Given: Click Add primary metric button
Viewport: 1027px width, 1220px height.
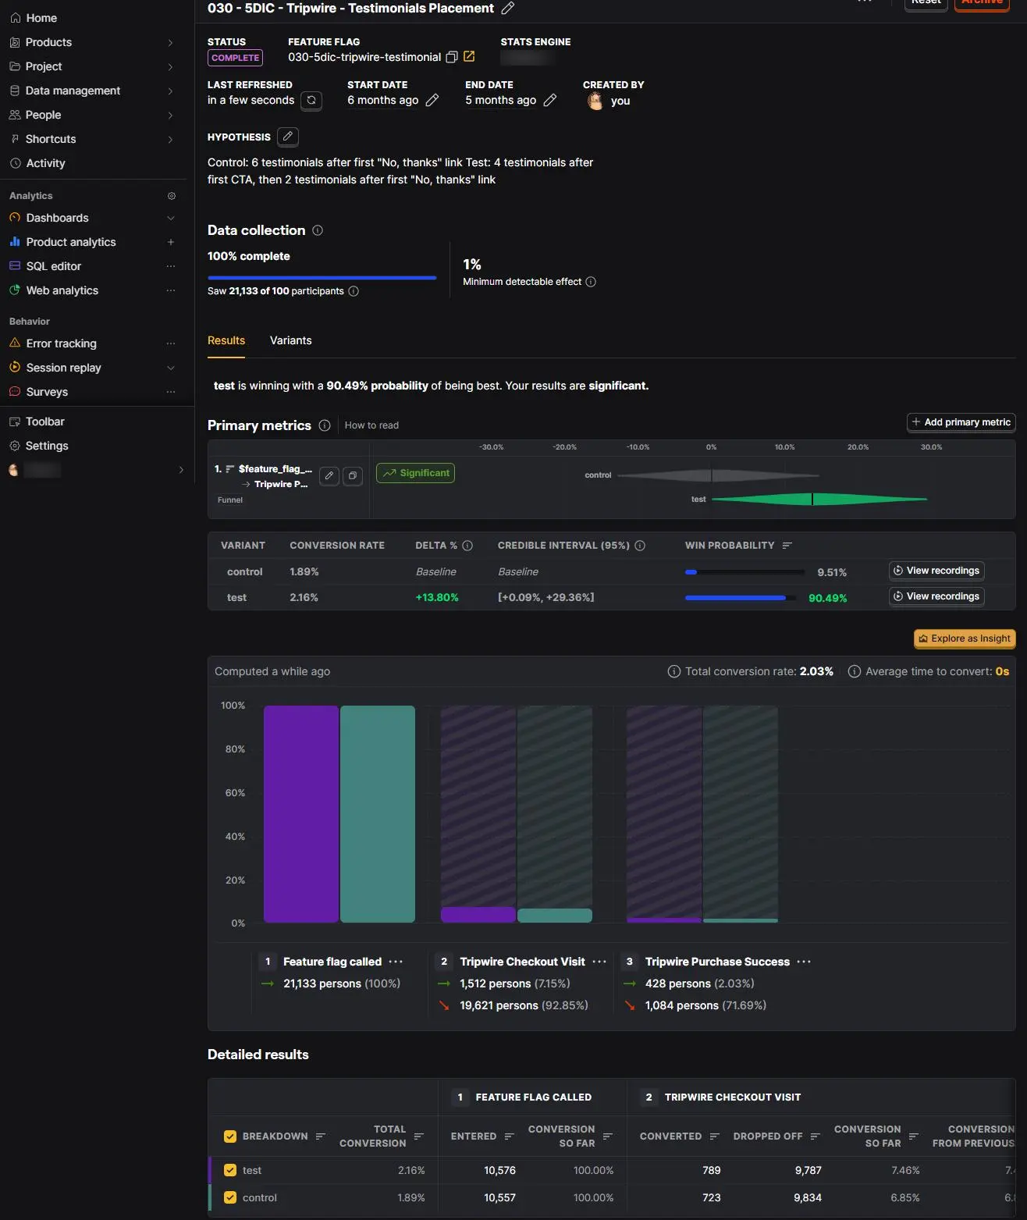Looking at the screenshot, I should click(961, 422).
